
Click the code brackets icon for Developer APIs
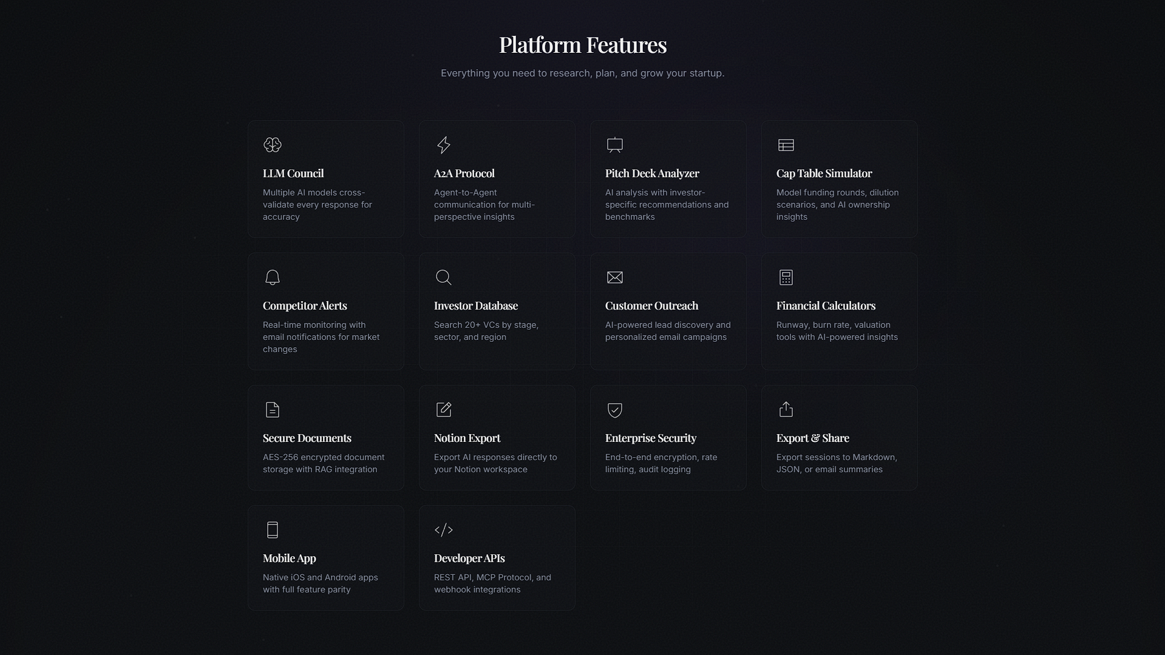click(444, 530)
